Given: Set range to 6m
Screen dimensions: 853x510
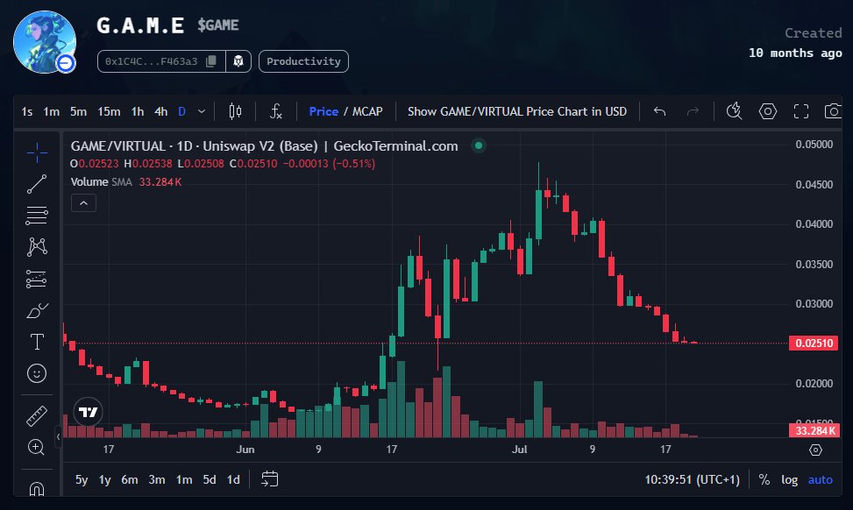Looking at the screenshot, I should pyautogui.click(x=130, y=479).
